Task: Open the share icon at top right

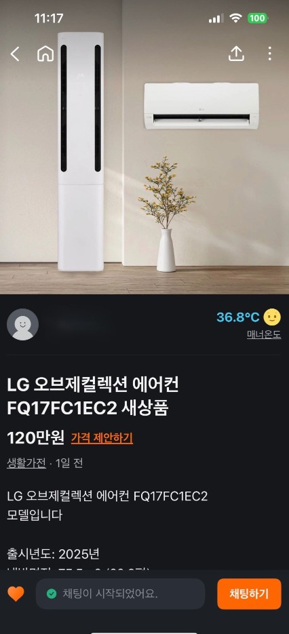Action: pyautogui.click(x=236, y=54)
